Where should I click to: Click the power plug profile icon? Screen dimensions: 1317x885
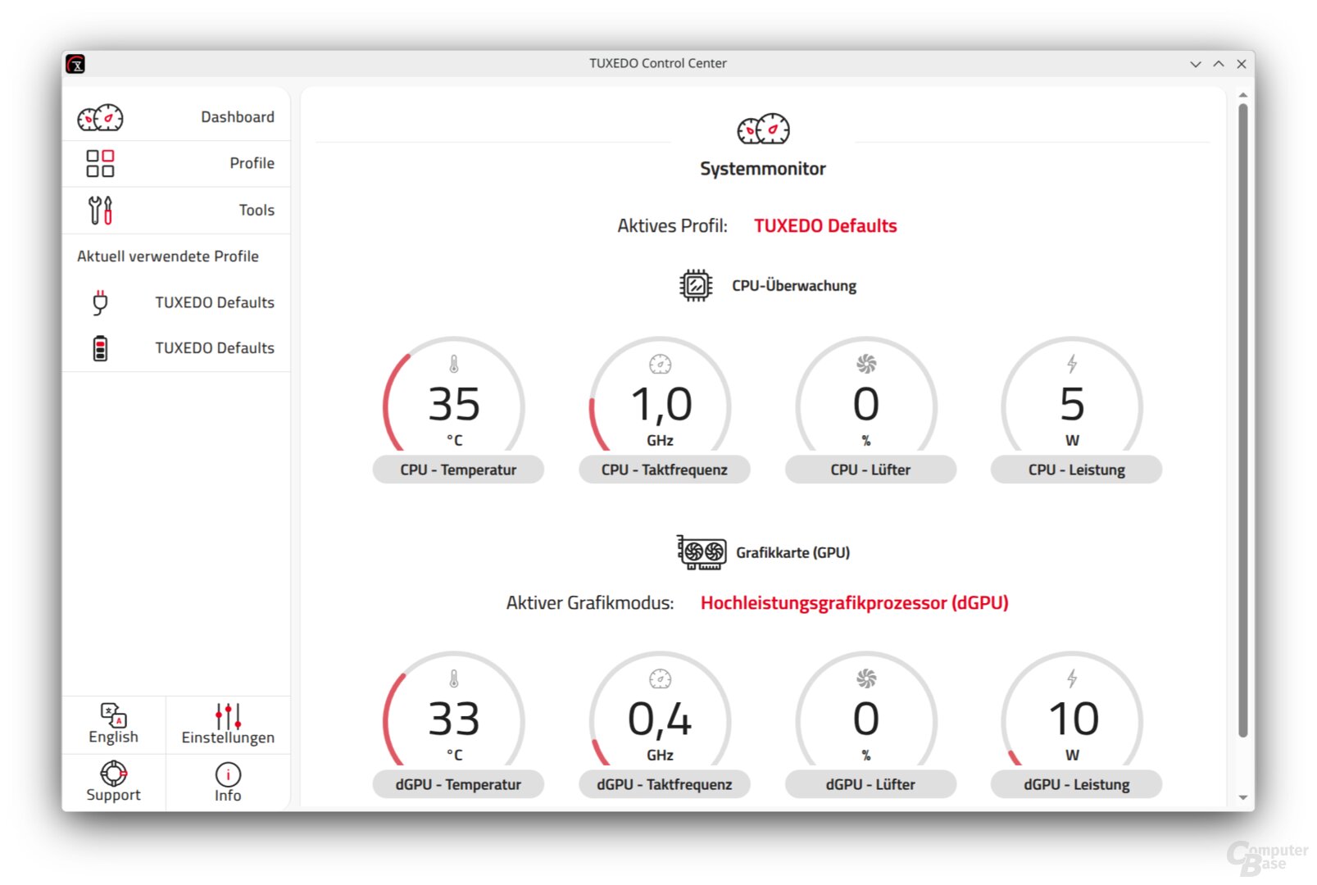pos(100,302)
